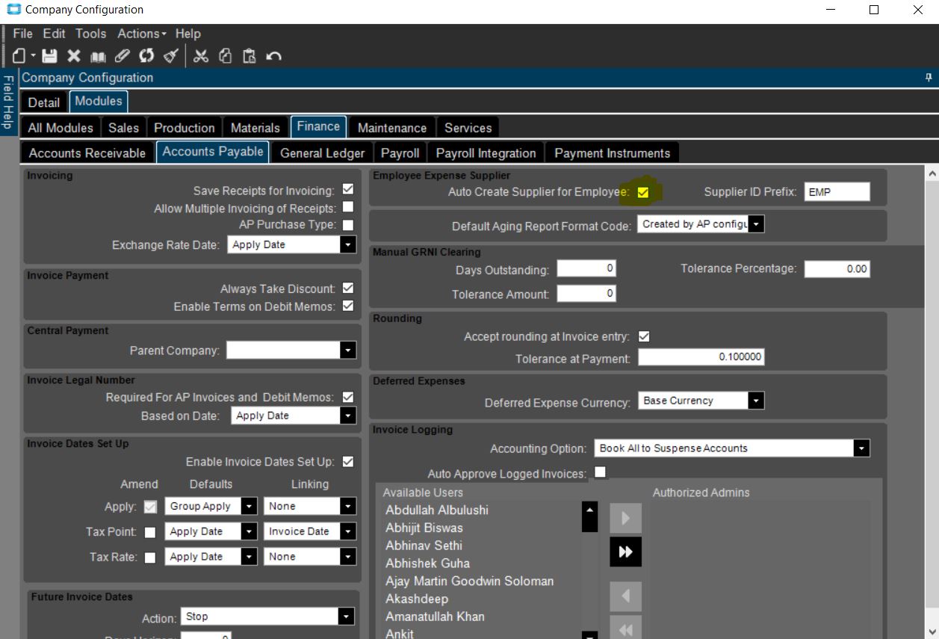
Task: Click the move-all-right double arrow button
Action: tap(625, 552)
